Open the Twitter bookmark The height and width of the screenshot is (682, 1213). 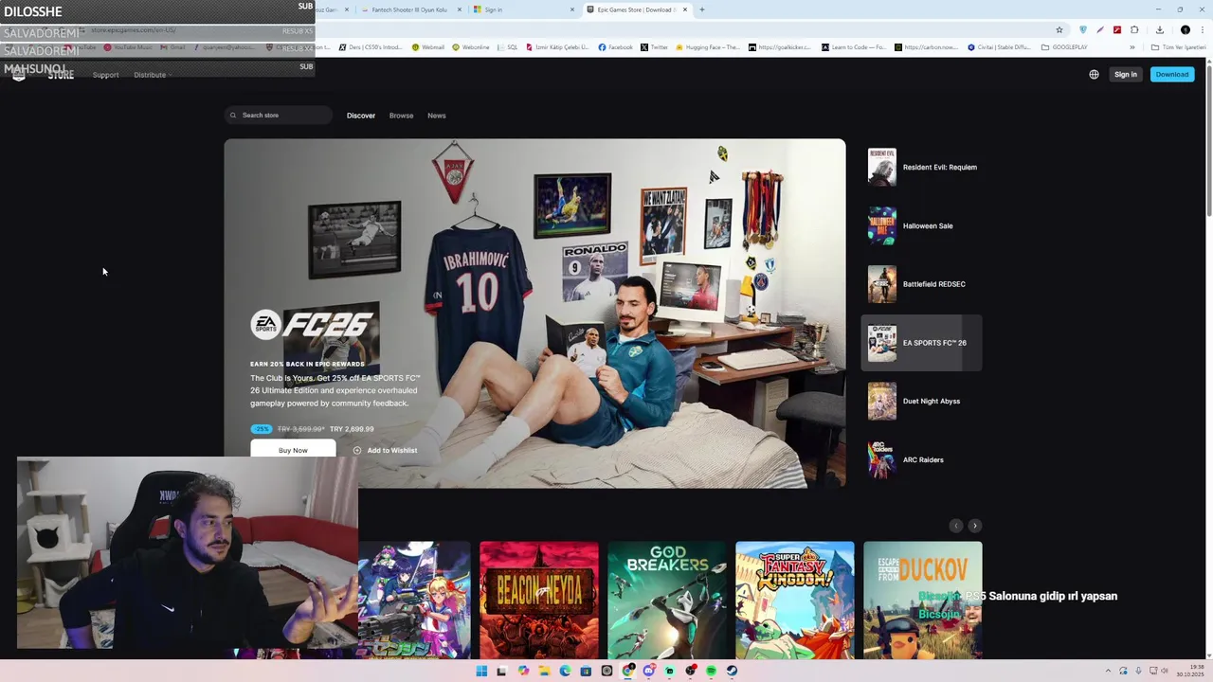tap(654, 47)
